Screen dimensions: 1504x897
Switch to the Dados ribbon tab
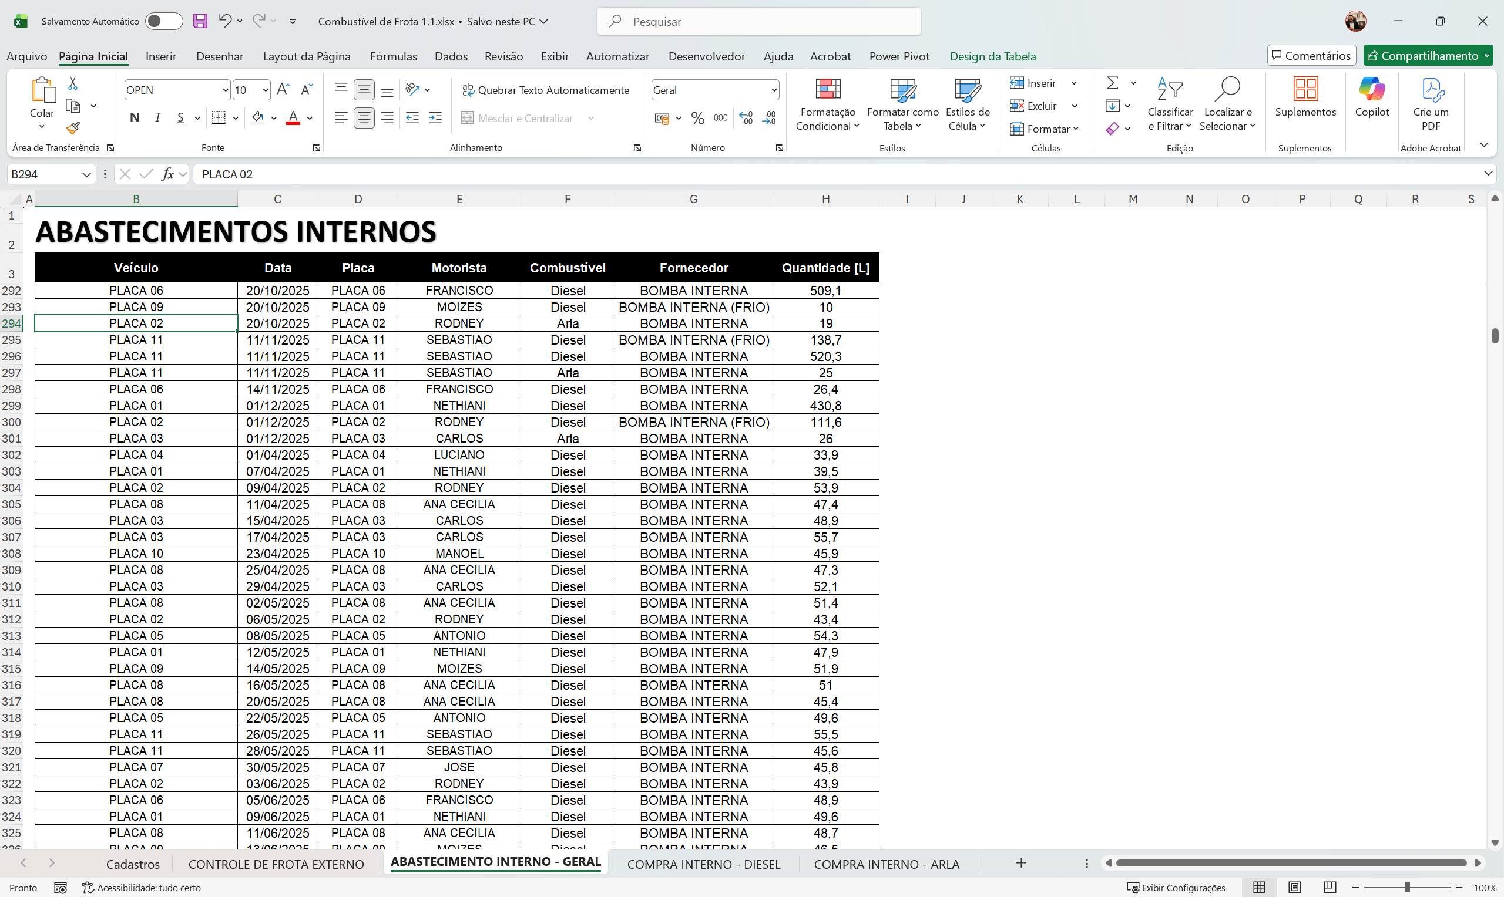click(450, 56)
